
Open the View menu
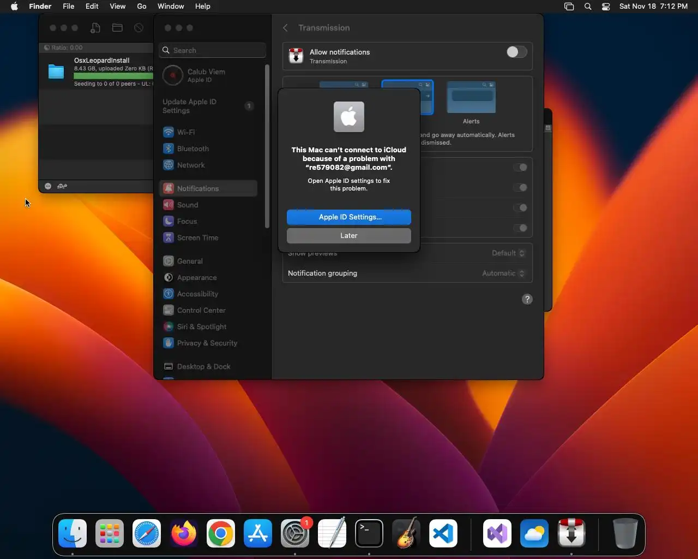pyautogui.click(x=118, y=7)
